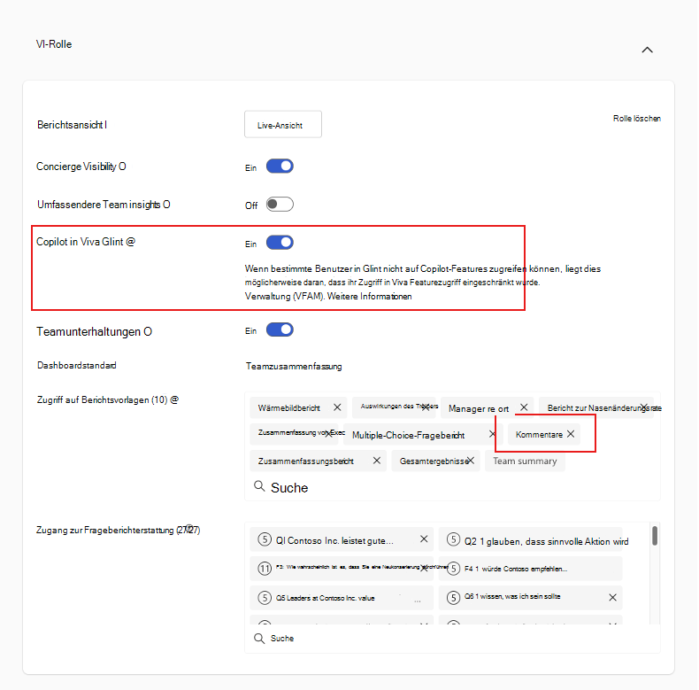Remove Gesamtergebnisse tag with X

(471, 461)
